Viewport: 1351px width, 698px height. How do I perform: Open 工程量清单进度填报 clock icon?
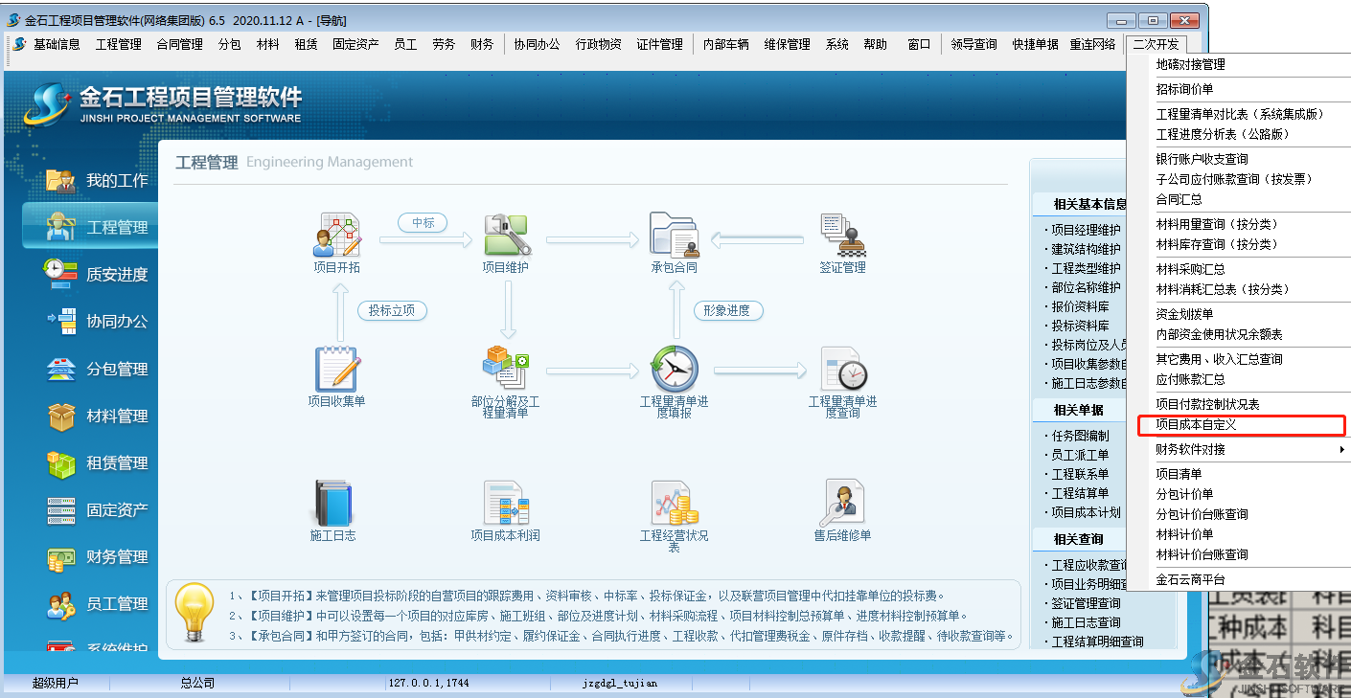click(674, 370)
